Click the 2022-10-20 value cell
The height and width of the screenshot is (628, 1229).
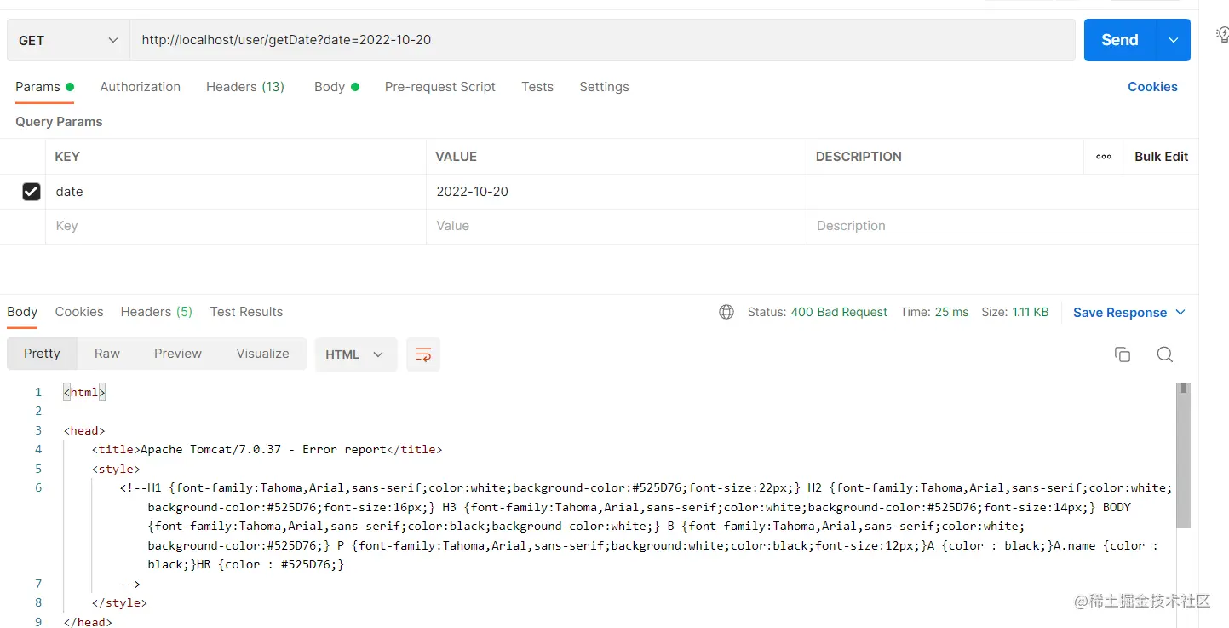tap(617, 192)
